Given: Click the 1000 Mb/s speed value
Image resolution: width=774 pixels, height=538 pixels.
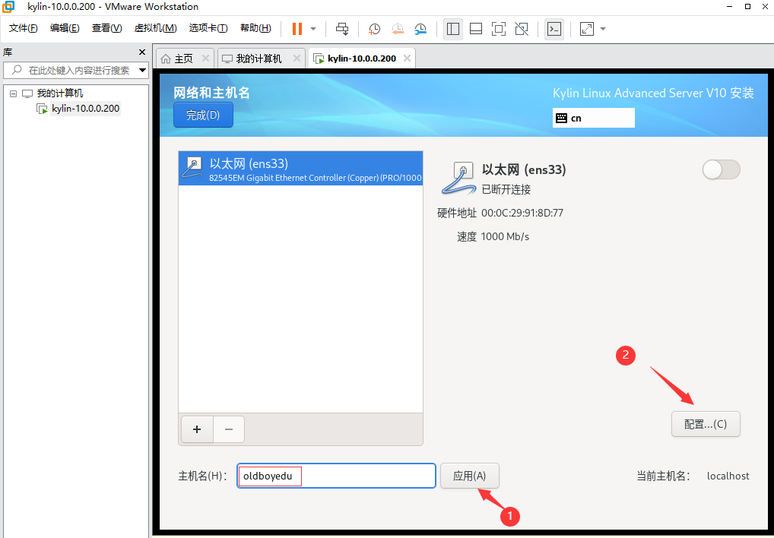Looking at the screenshot, I should [x=505, y=236].
